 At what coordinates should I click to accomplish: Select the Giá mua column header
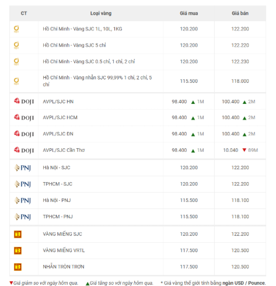tap(188, 13)
